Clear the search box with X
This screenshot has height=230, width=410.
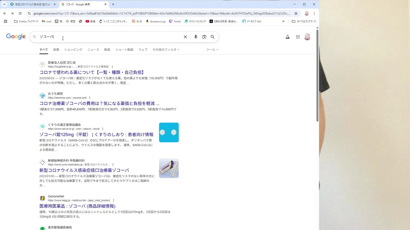pyautogui.click(x=185, y=37)
